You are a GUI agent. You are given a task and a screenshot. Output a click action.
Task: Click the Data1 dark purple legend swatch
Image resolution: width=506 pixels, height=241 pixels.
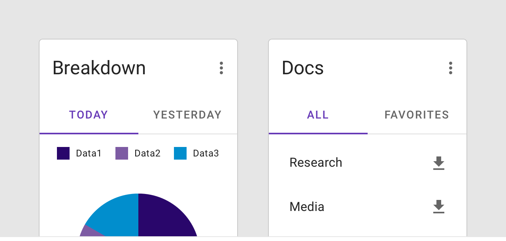click(x=63, y=153)
